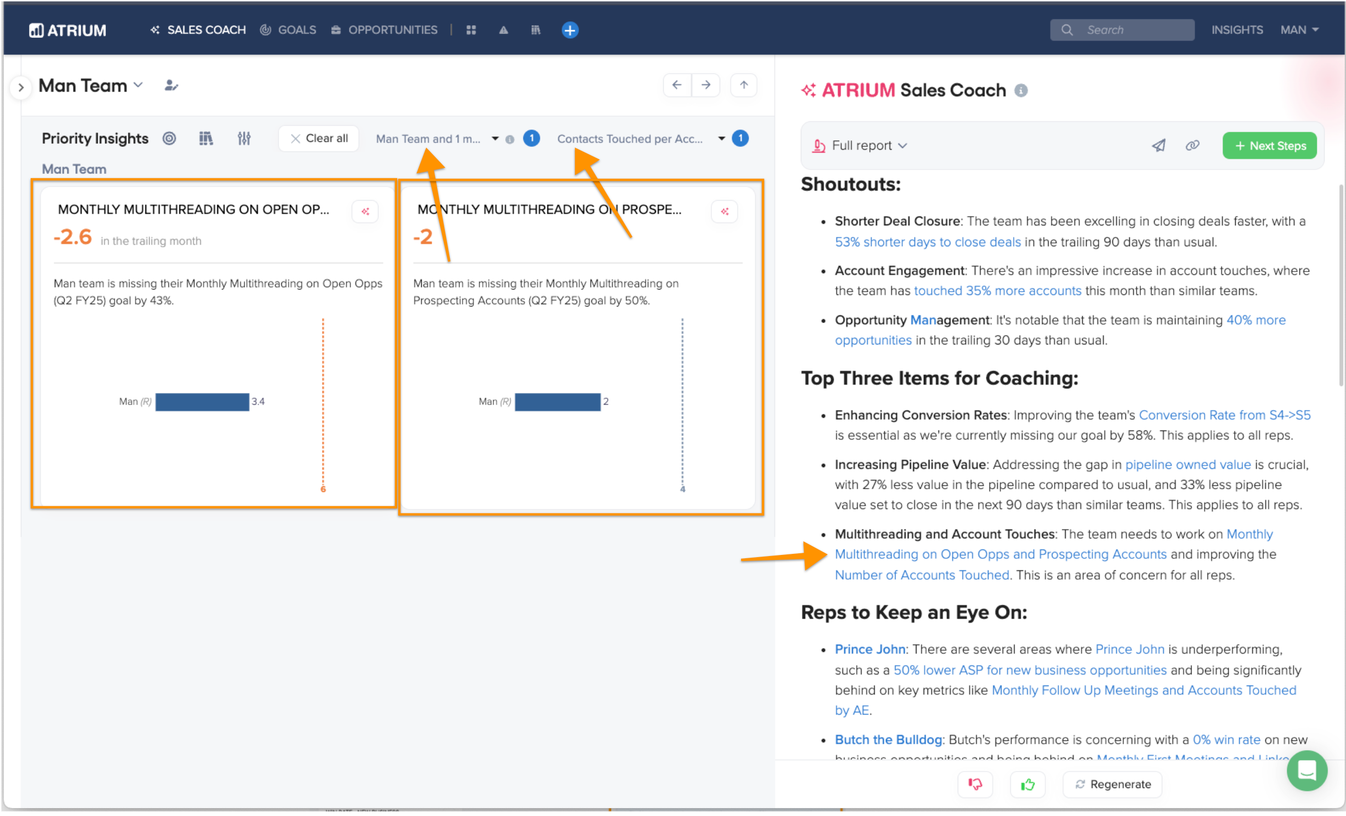Open the Goals tab
The image size is (1346, 816).
(x=288, y=30)
